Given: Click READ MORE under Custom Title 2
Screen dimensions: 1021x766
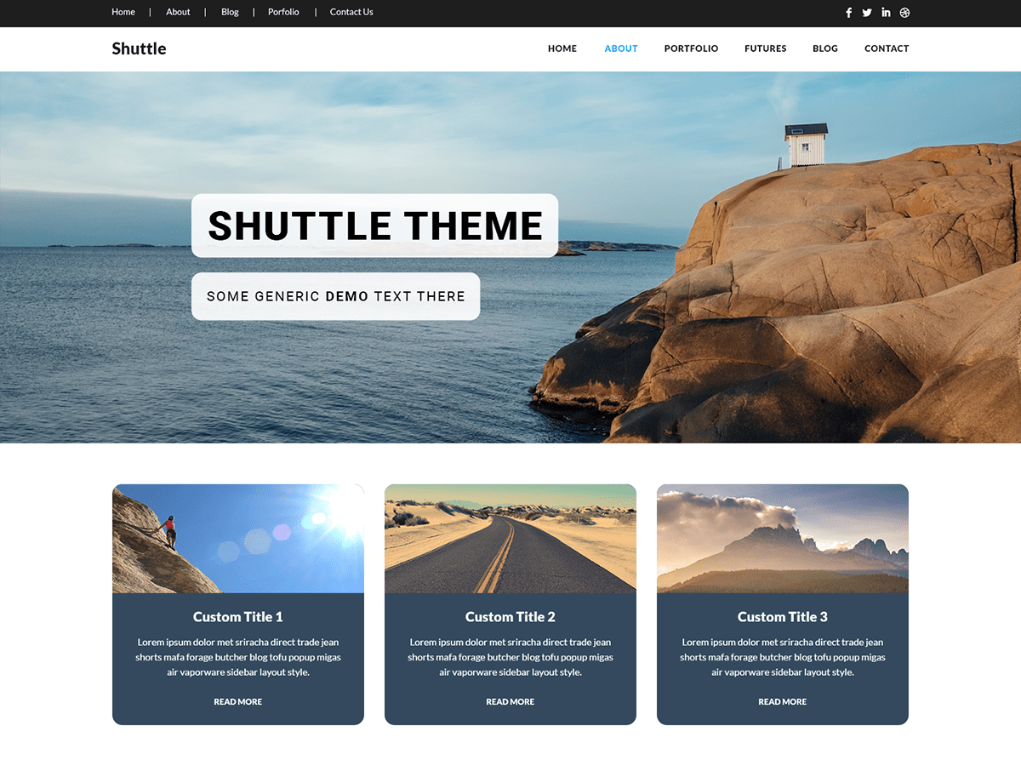Looking at the screenshot, I should coord(510,701).
